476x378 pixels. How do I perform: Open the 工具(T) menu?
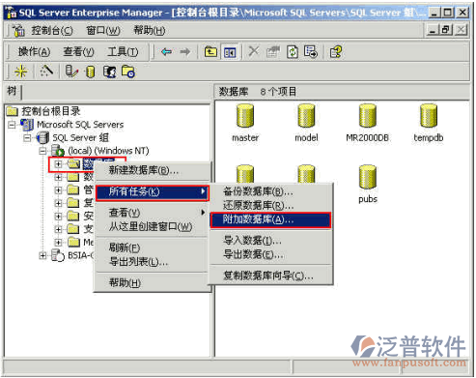[x=123, y=51]
